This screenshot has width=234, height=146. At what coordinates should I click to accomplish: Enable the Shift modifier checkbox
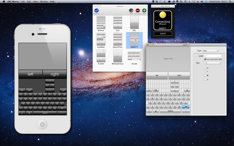(x=205, y=68)
